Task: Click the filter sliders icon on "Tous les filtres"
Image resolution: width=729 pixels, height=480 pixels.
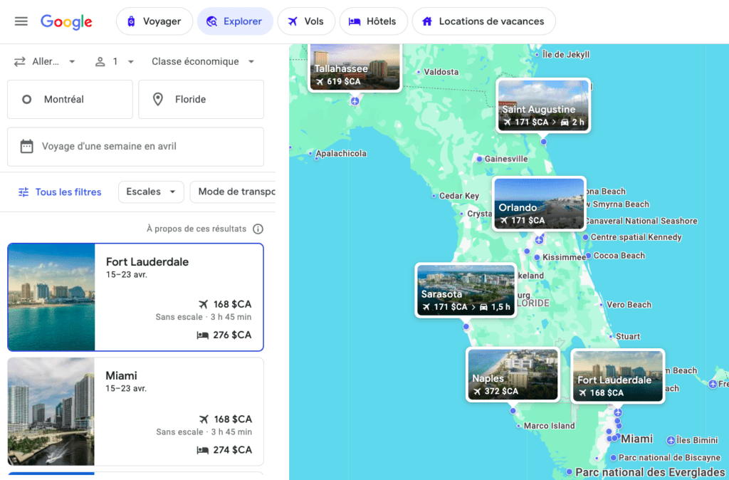Action: tap(22, 192)
